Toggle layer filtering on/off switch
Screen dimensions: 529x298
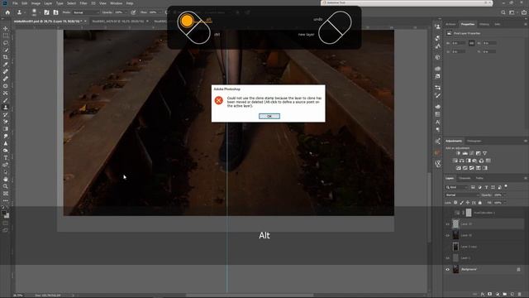(x=506, y=186)
